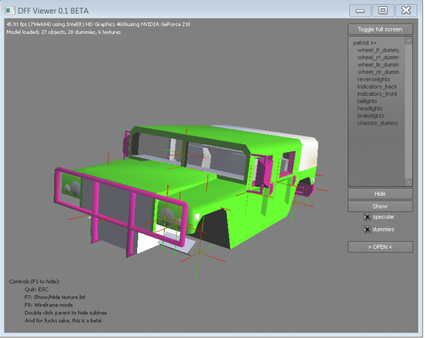Select brakelights object entry

tap(371, 116)
